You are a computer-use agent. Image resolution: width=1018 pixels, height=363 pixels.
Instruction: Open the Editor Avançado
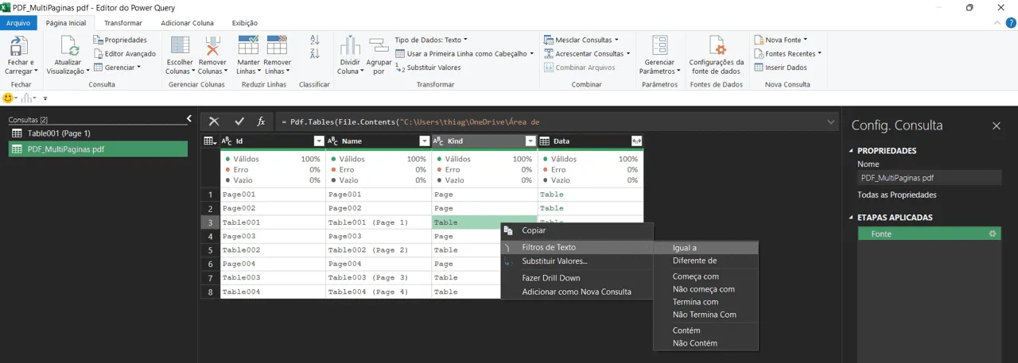[125, 53]
